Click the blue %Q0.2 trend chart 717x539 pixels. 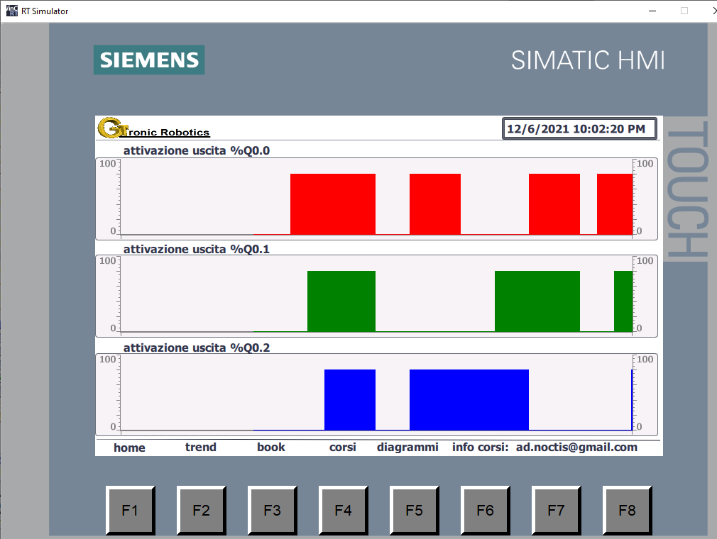click(x=376, y=395)
